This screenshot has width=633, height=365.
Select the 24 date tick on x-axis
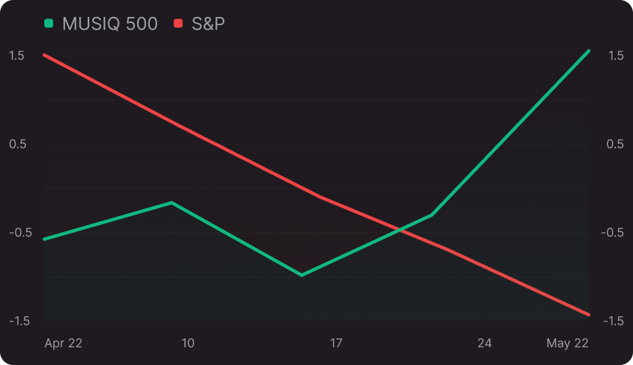click(485, 343)
